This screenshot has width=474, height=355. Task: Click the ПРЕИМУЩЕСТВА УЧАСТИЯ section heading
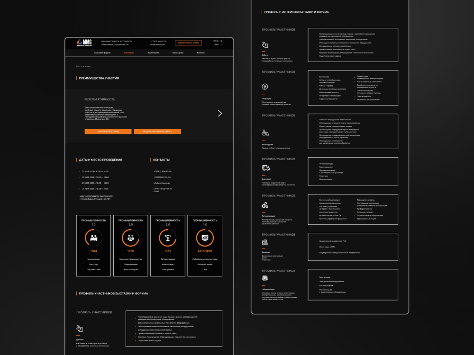point(99,78)
